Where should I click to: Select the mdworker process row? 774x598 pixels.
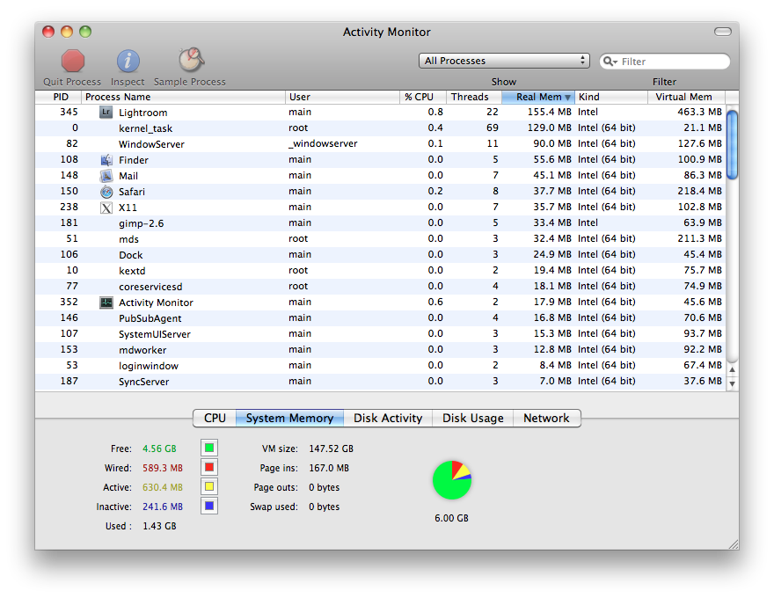pos(381,349)
